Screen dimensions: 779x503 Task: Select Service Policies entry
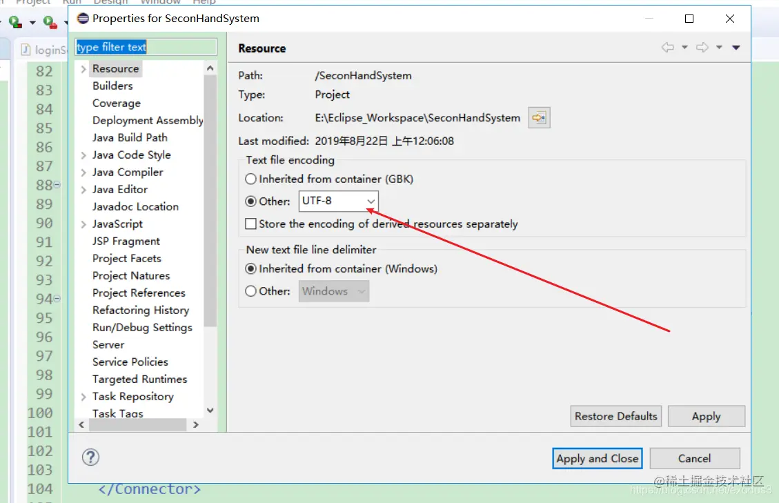130,362
